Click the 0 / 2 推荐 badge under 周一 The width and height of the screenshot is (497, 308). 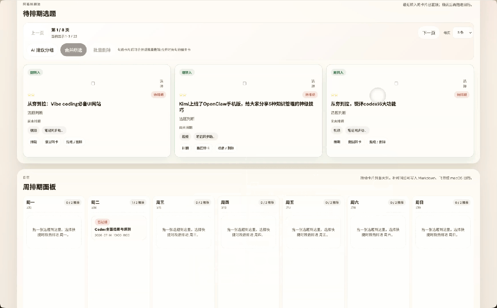(x=73, y=202)
